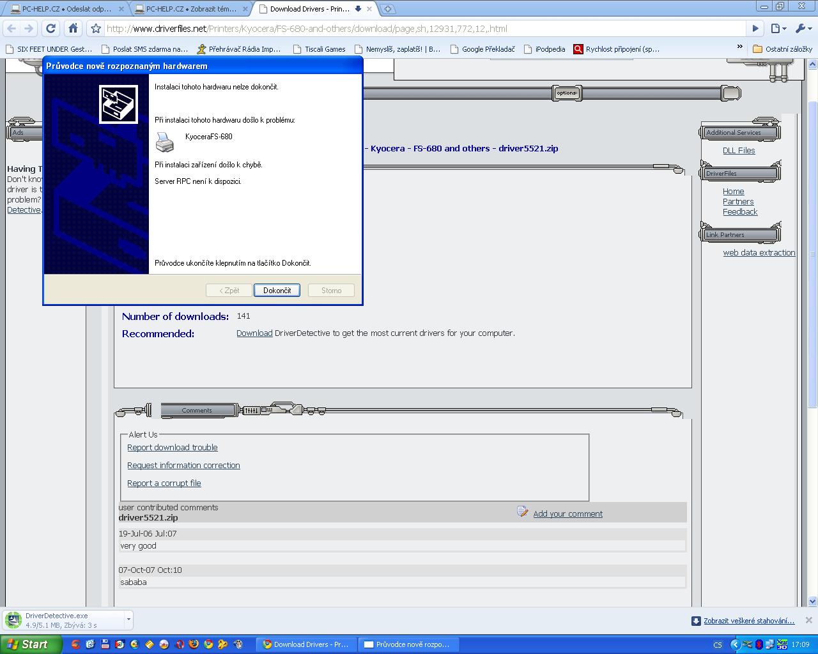Click the 'Comments' section header
The width and height of the screenshot is (818, 654).
point(197,411)
